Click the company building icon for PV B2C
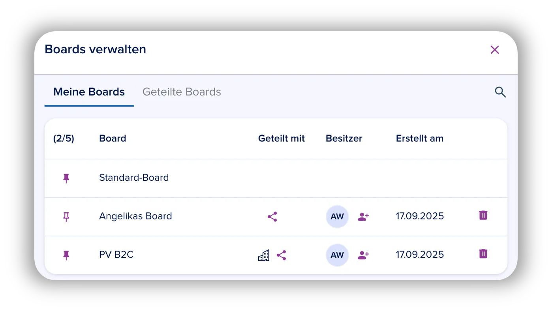Viewport: 552px width, 311px height. tap(264, 255)
